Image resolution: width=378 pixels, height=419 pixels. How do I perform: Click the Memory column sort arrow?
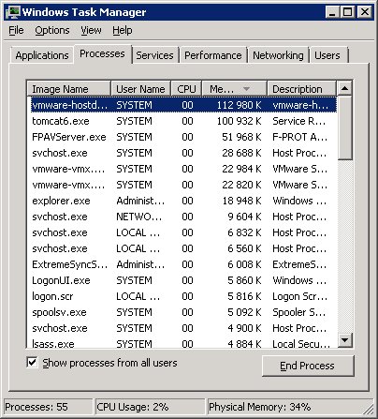click(x=246, y=89)
